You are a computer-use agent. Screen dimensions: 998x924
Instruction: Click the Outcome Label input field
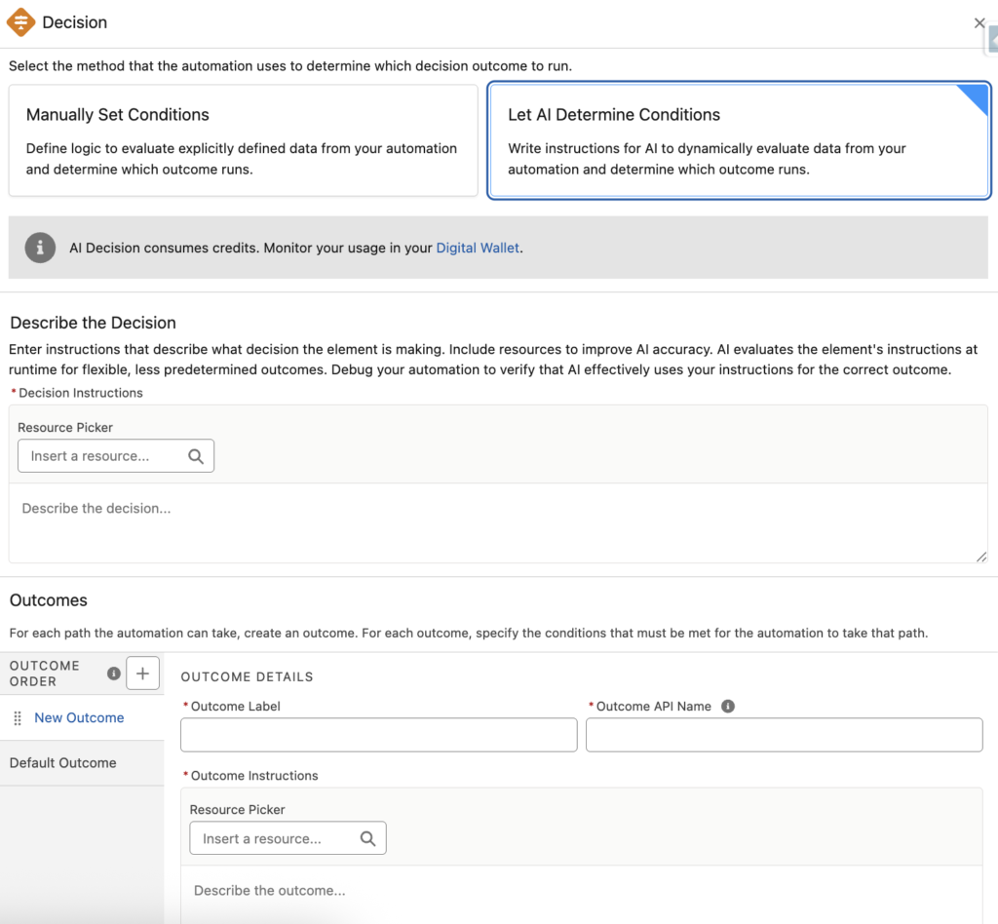(x=379, y=735)
